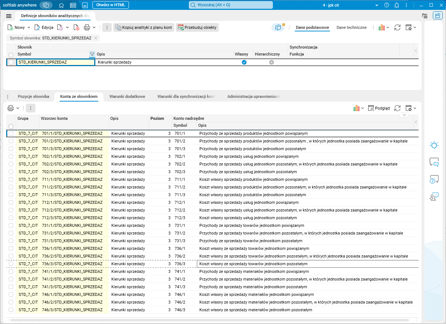Click Podgląd preview in lower toolbar
Viewport: 446px width, 324px height.
point(379,108)
